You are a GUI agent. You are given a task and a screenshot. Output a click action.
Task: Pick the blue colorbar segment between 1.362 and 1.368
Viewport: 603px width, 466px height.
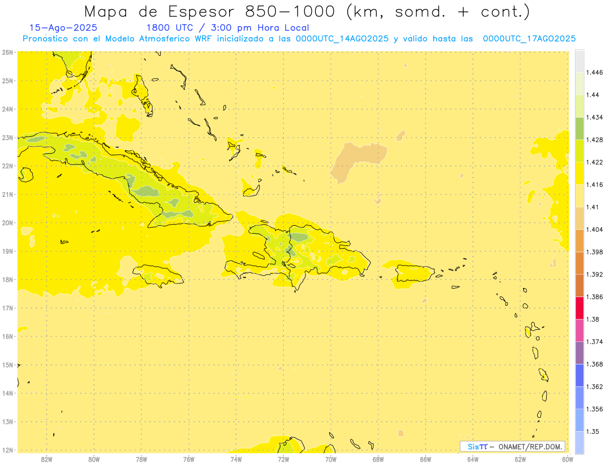click(579, 375)
